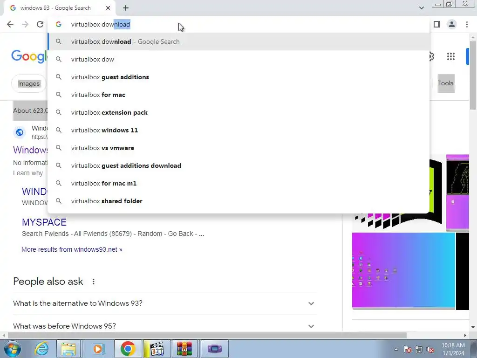Select suggestion virtualbox shared folder
The width and height of the screenshot is (477, 358).
[x=239, y=201]
